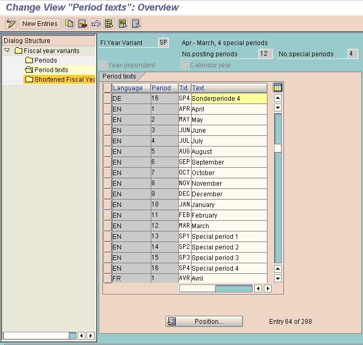Viewport: 363px width, 345px height.
Task: Click the table horizontal scrollbar thumb
Action: pos(197,289)
